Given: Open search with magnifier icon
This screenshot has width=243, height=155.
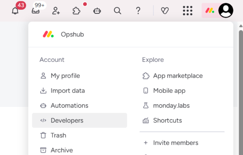Looking at the screenshot, I should coord(118,11).
